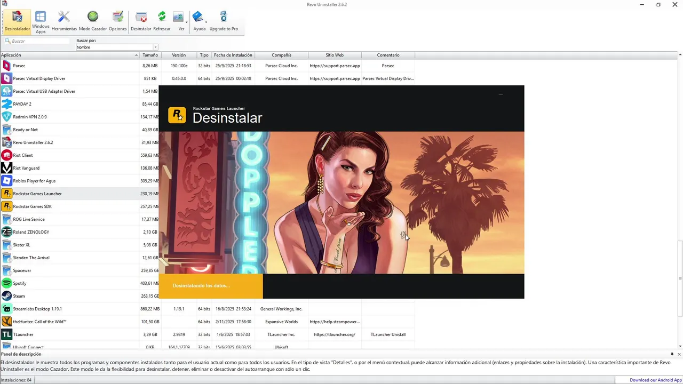Click the General Workings, Inc. company cell
The width and height of the screenshot is (683, 384).
pyautogui.click(x=281, y=309)
